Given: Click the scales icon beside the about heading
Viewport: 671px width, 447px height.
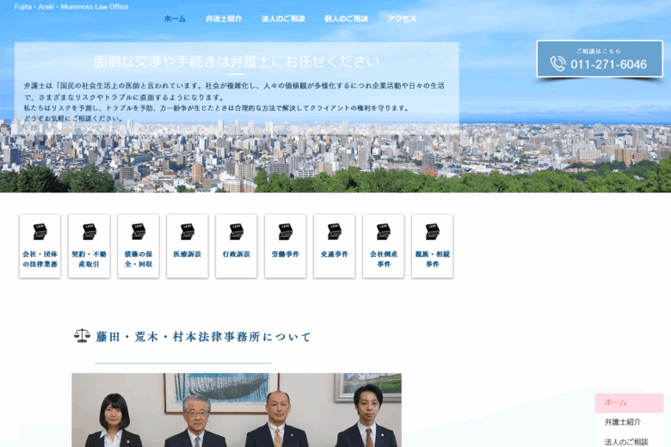Looking at the screenshot, I should 82,336.
